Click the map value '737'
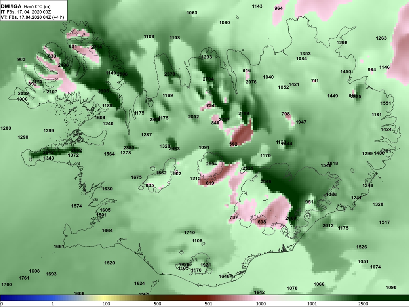This screenshot has width=409, height=307. pyautogui.click(x=234, y=217)
